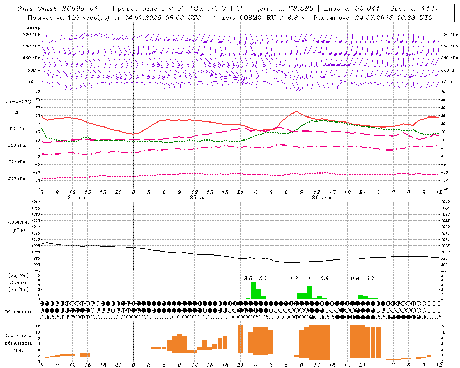Click the Модель COSMO-RU / 6.6км text
Image resolution: width=460 pixels, height=368 pixels.
pyautogui.click(x=259, y=18)
